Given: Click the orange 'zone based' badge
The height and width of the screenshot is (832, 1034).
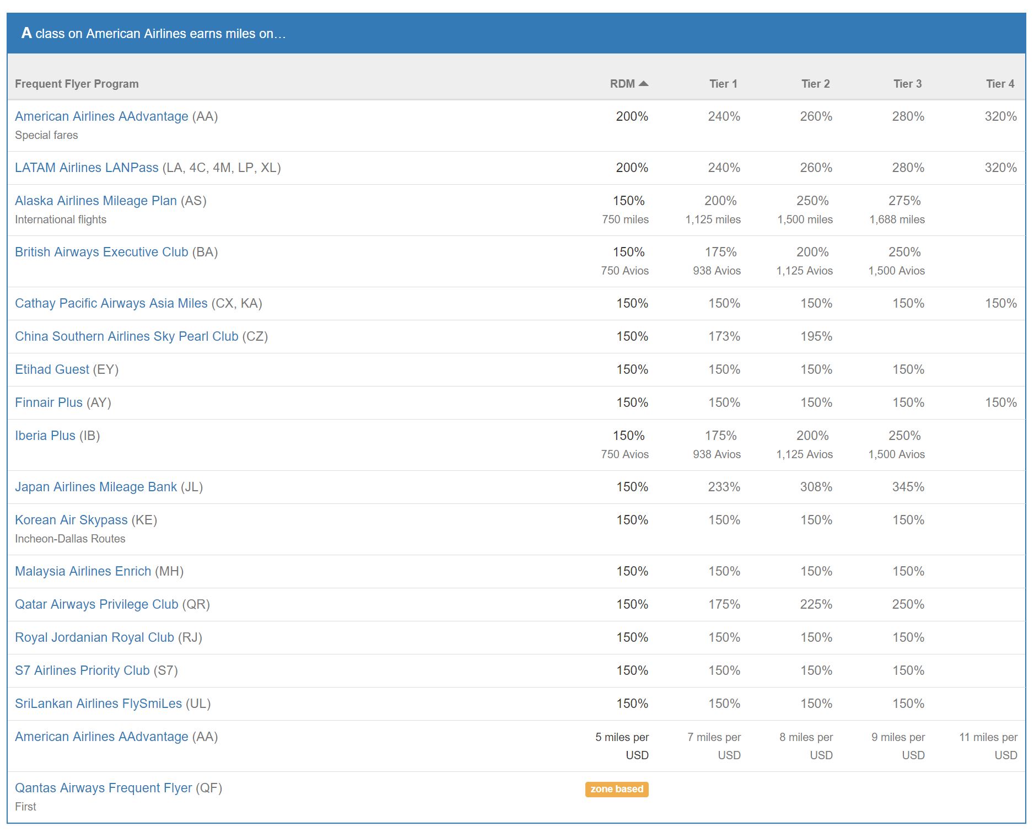Looking at the screenshot, I should [617, 789].
